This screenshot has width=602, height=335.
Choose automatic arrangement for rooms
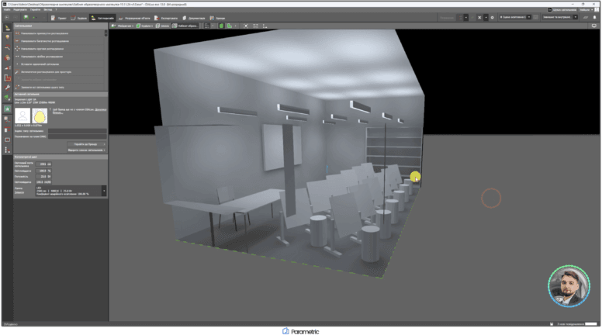tap(59, 72)
